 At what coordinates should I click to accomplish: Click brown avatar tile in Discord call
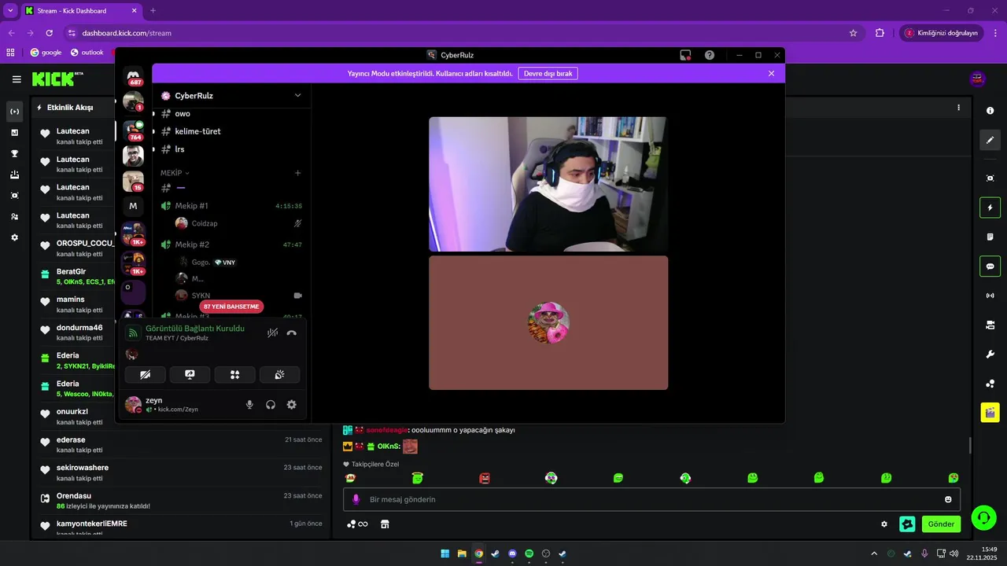[548, 322]
